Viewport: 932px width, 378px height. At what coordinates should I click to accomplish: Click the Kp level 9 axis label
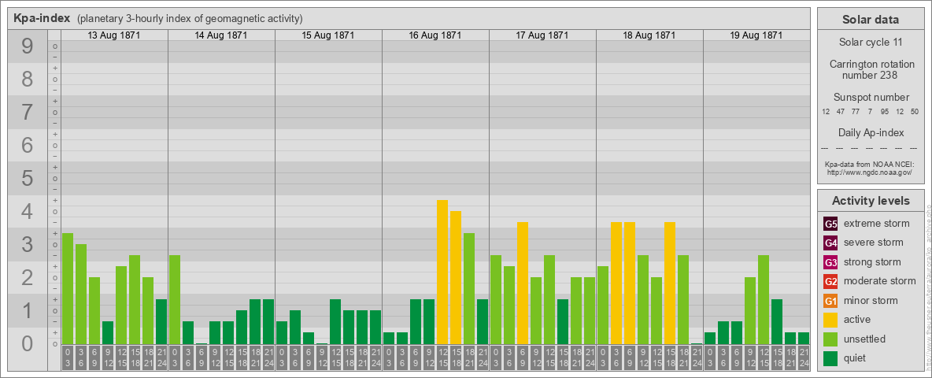pyautogui.click(x=28, y=46)
